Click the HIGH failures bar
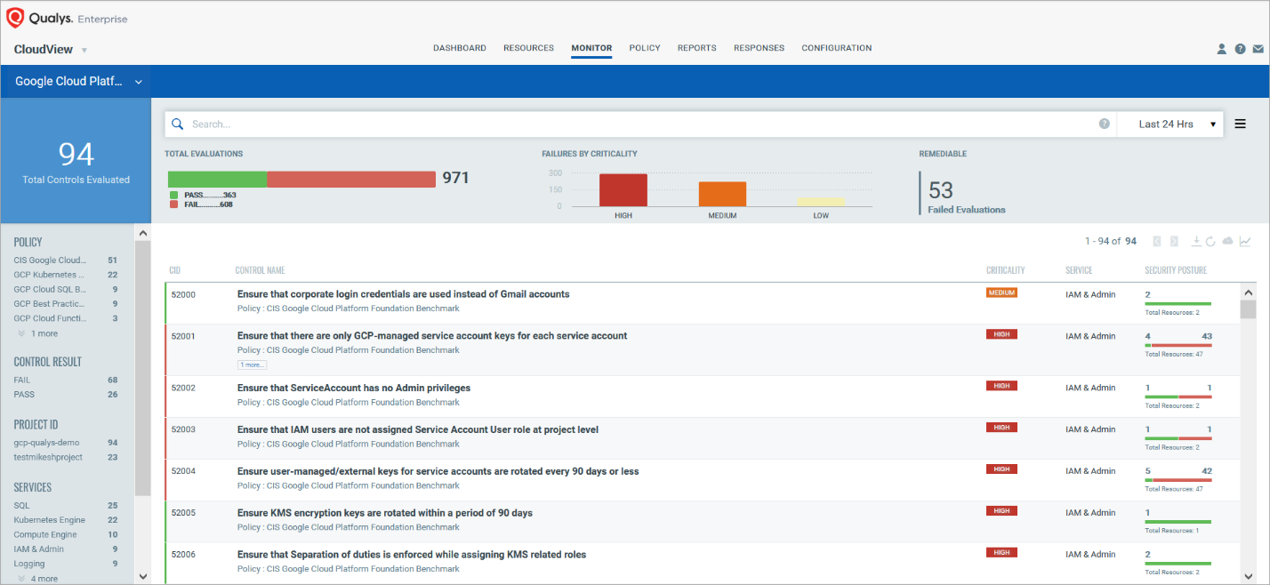The height and width of the screenshot is (585, 1270). coord(623,190)
